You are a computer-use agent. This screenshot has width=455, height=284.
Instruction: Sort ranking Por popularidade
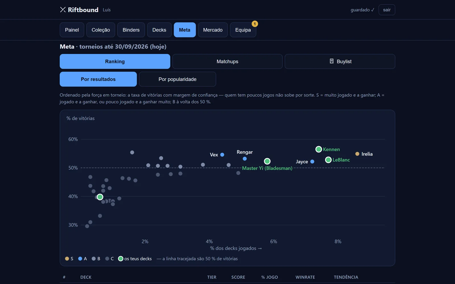coord(177,79)
